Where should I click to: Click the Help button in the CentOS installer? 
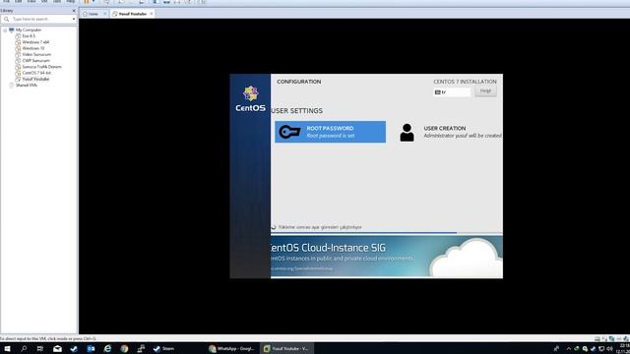pyautogui.click(x=485, y=91)
